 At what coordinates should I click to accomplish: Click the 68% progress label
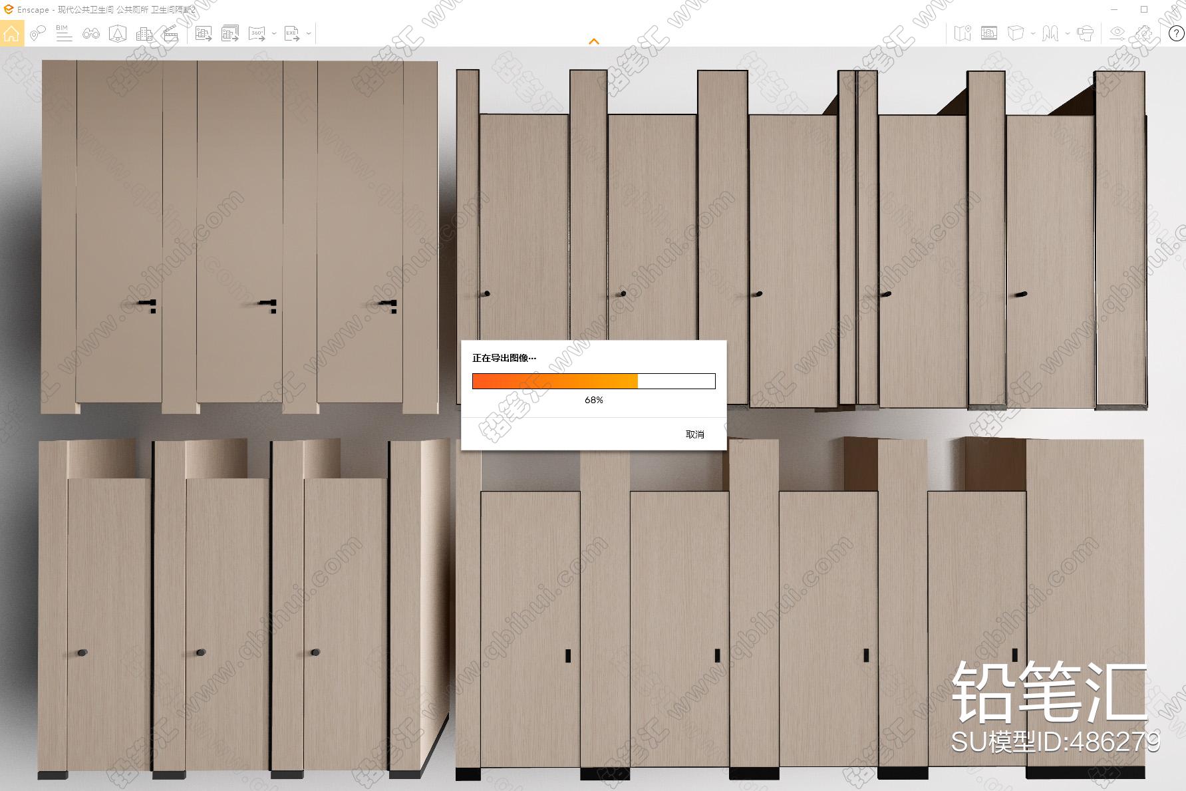594,400
